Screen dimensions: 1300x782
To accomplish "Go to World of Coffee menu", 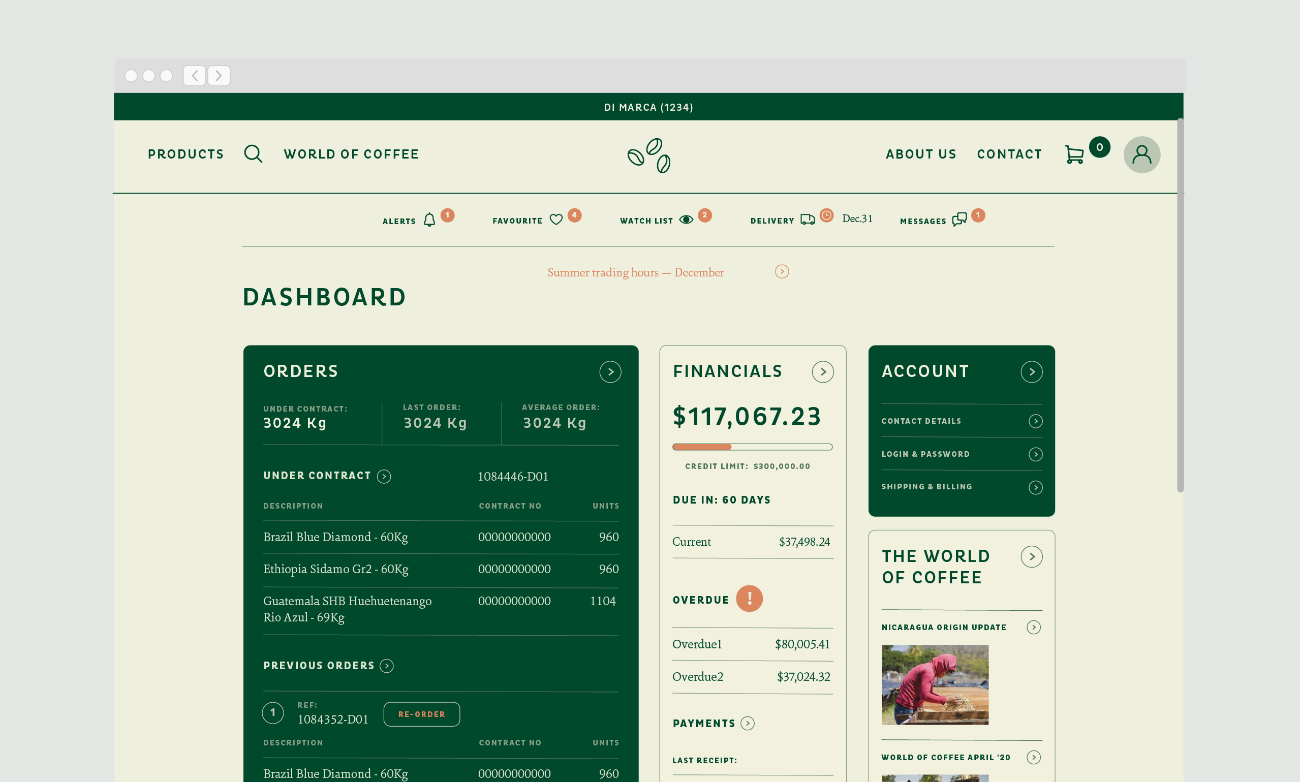I will tap(351, 154).
